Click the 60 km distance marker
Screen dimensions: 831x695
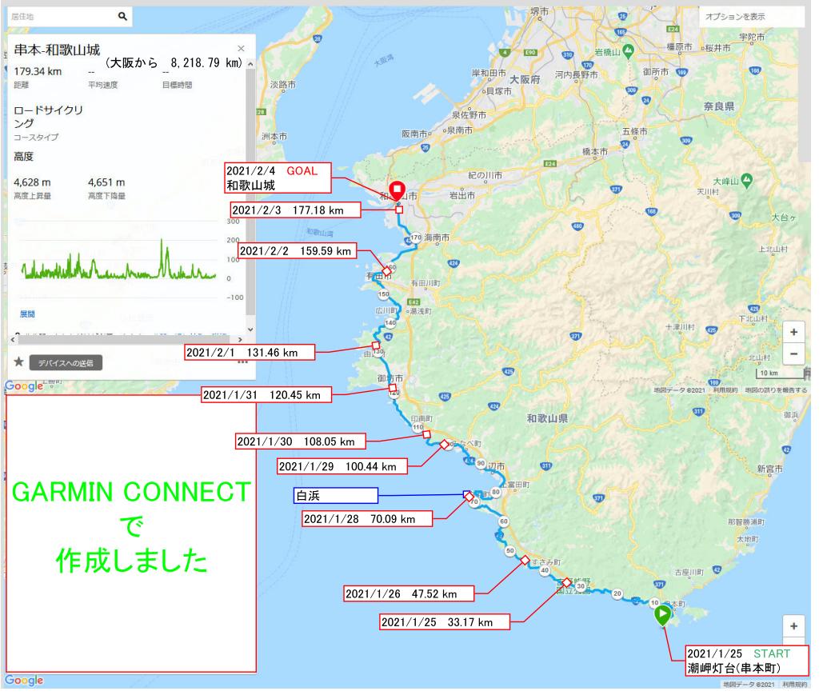click(x=503, y=521)
